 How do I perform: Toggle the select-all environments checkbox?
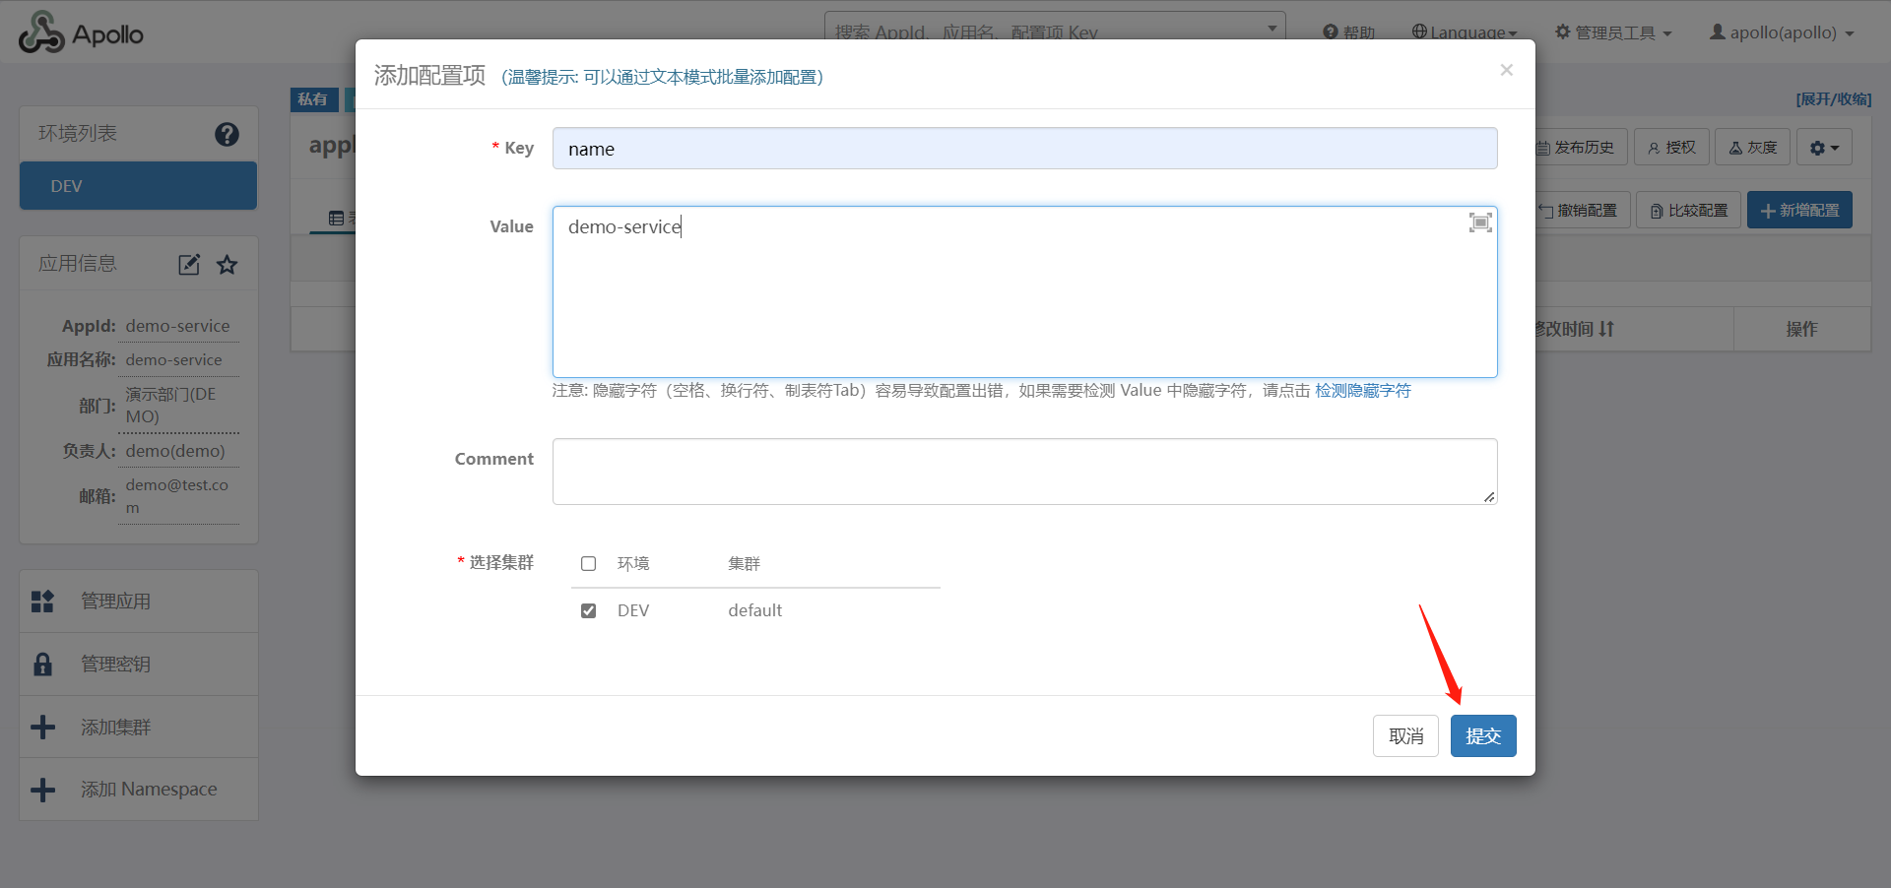click(589, 564)
